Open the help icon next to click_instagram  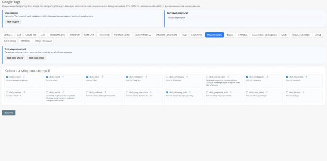[x=267, y=77]
